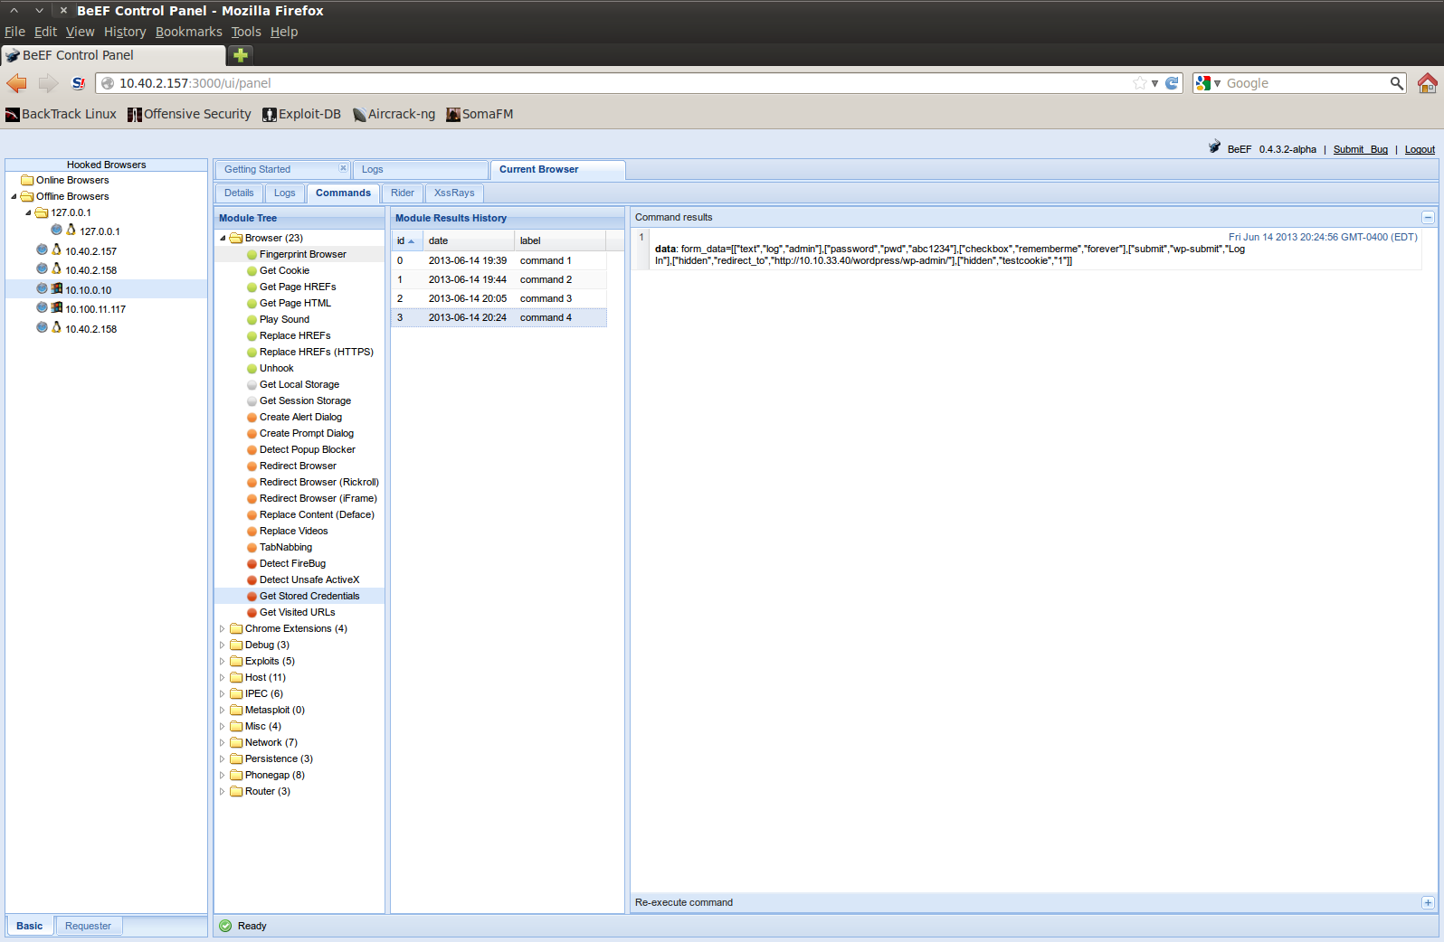This screenshot has width=1444, height=942.
Task: Expand the Debug (3) folder
Action: (x=223, y=645)
